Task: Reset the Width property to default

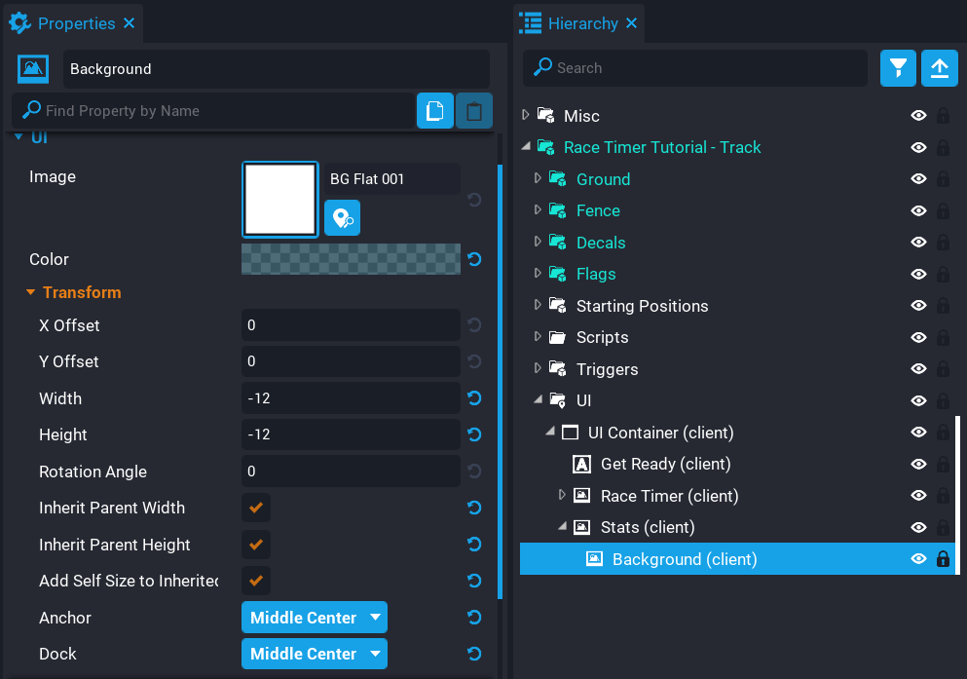Action: click(474, 398)
